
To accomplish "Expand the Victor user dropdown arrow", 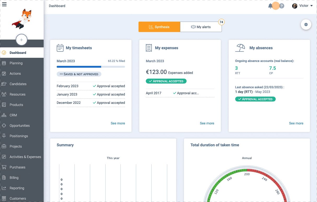I will point(312,6).
